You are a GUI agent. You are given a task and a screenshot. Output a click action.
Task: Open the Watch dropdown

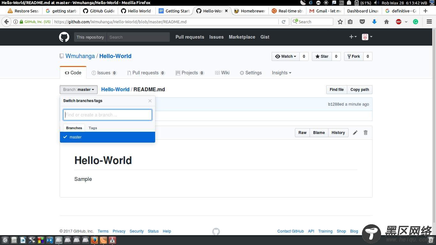pos(286,56)
